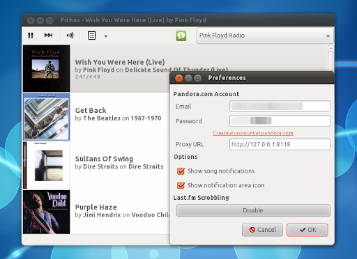
Task: Click the song list menu icon
Action: 91,36
